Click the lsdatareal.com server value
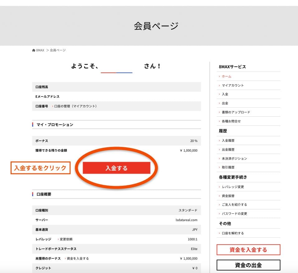The image size is (298, 273). pyautogui.click(x=187, y=220)
